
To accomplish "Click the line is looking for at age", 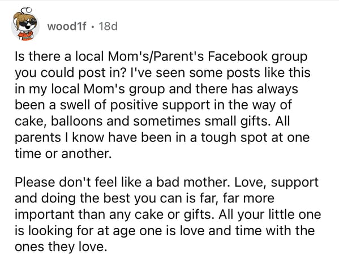I will (165, 230).
